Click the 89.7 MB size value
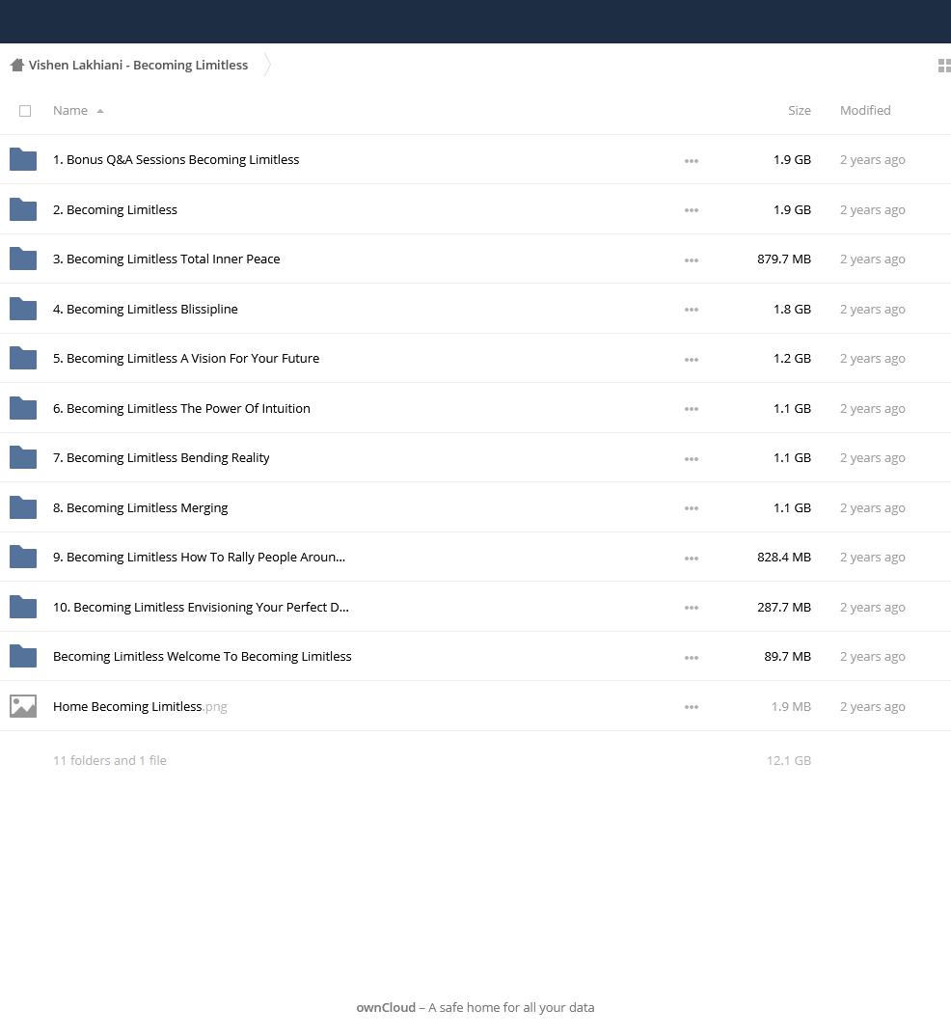Image resolution: width=951 pixels, height=1036 pixels. point(787,657)
